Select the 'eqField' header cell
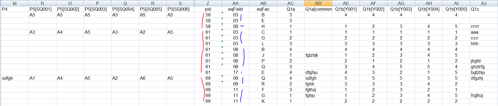The width and height of the screenshot is (498, 106). click(235, 9)
